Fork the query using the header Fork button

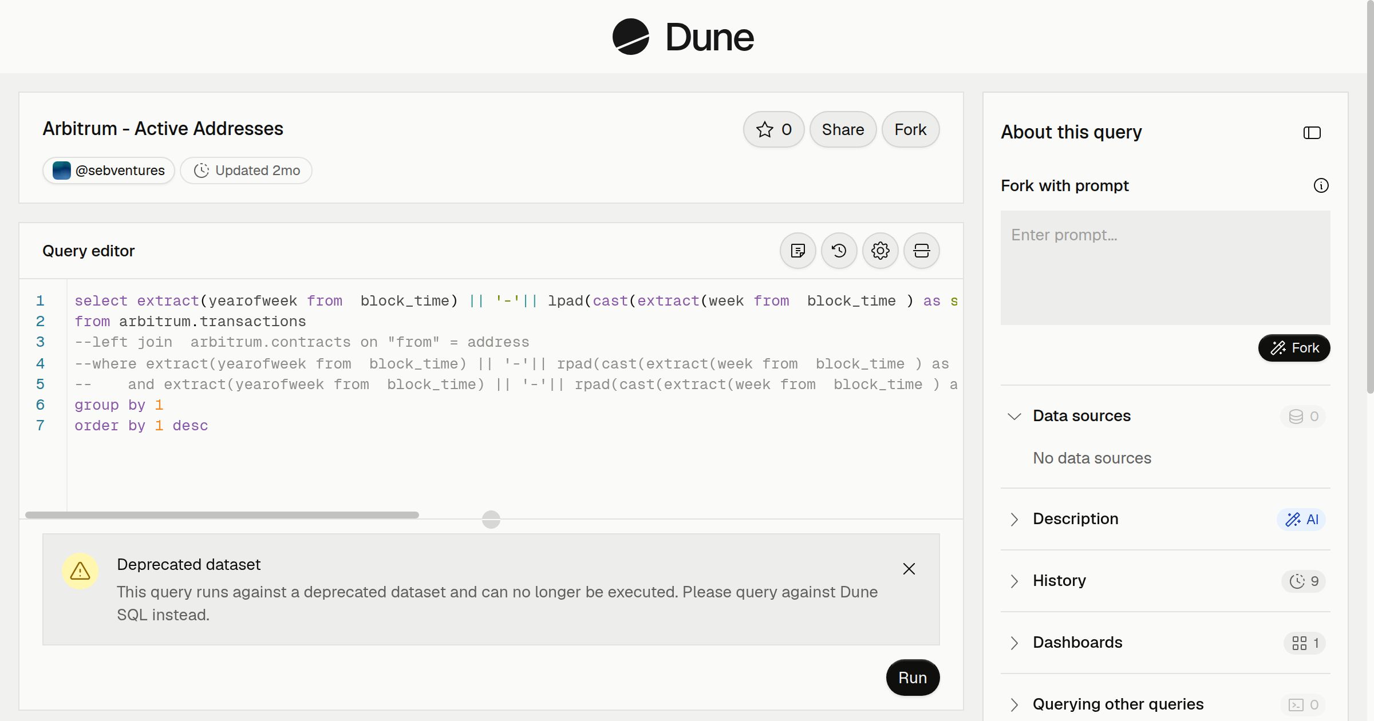pos(910,129)
